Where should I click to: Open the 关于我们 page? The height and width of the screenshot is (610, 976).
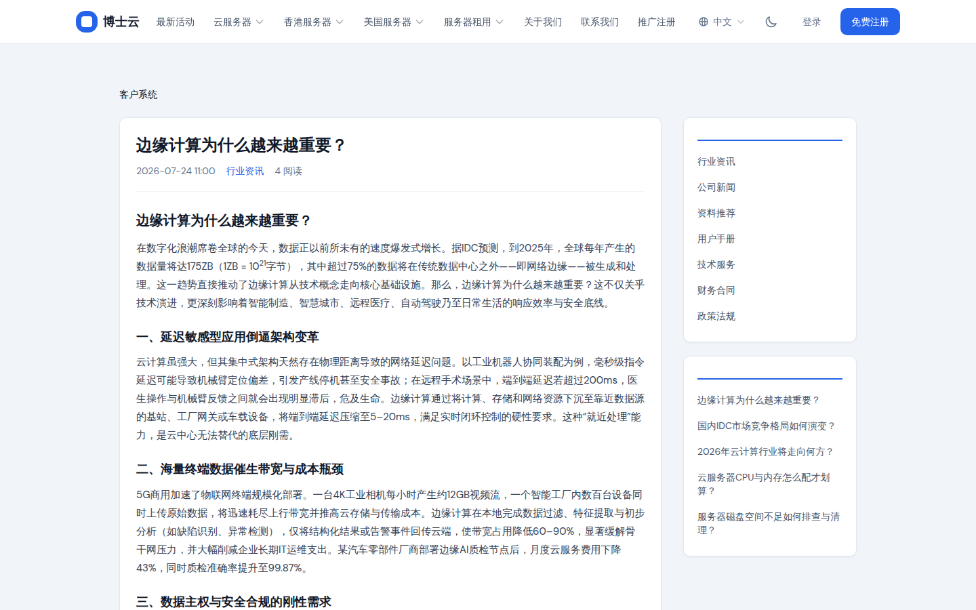point(543,22)
